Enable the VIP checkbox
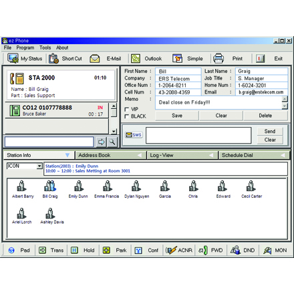 click(127, 110)
